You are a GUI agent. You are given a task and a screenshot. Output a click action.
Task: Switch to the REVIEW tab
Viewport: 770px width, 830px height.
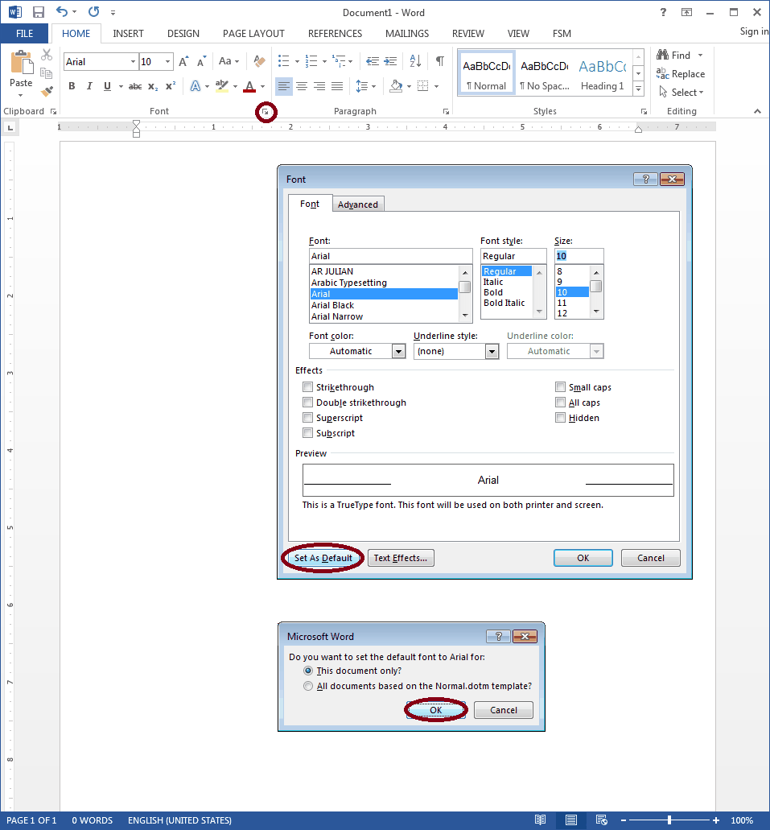click(x=467, y=33)
